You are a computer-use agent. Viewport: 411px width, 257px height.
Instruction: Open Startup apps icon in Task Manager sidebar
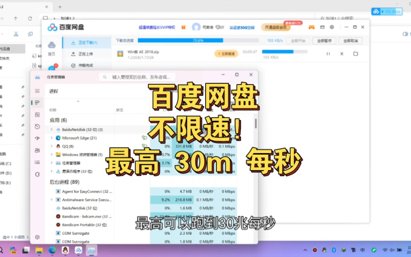point(37,138)
